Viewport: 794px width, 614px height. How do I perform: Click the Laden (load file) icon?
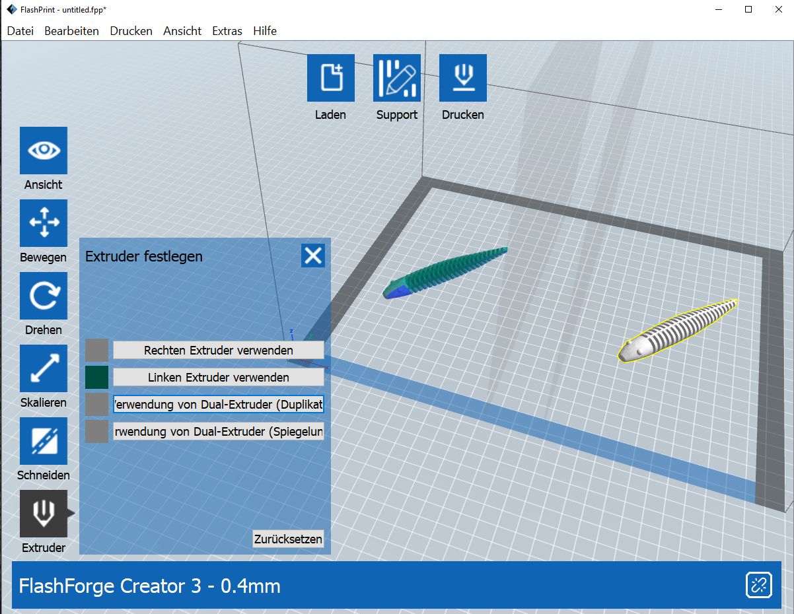[x=330, y=78]
